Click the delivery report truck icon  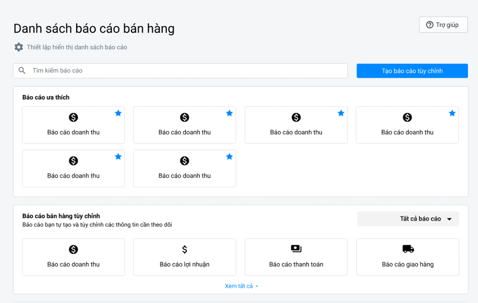408,249
